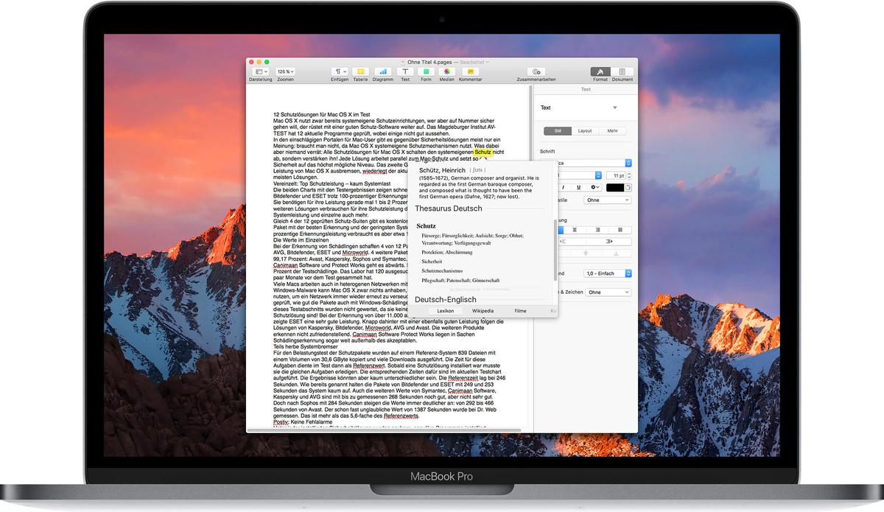This screenshot has width=884, height=512.
Task: Click the Zusammenarbeiten collaboration icon
Action: click(x=536, y=71)
